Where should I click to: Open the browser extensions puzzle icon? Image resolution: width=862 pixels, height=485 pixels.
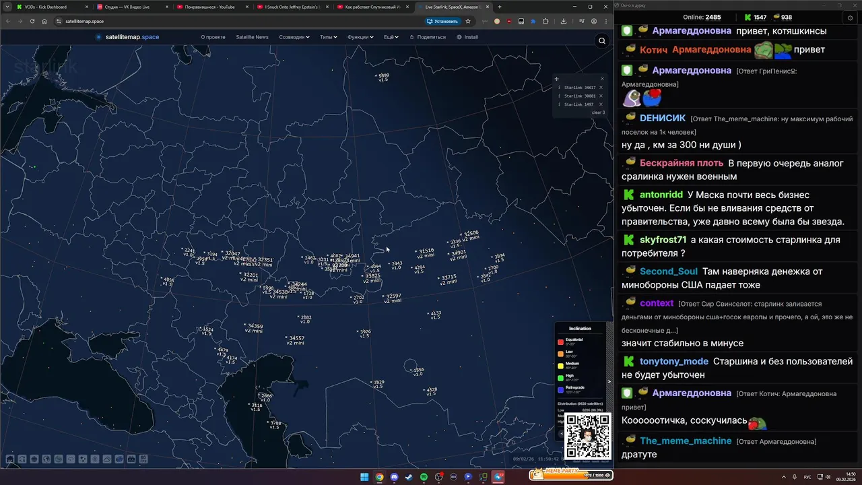tap(545, 21)
